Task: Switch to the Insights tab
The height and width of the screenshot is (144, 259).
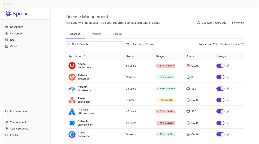Action: point(96,34)
